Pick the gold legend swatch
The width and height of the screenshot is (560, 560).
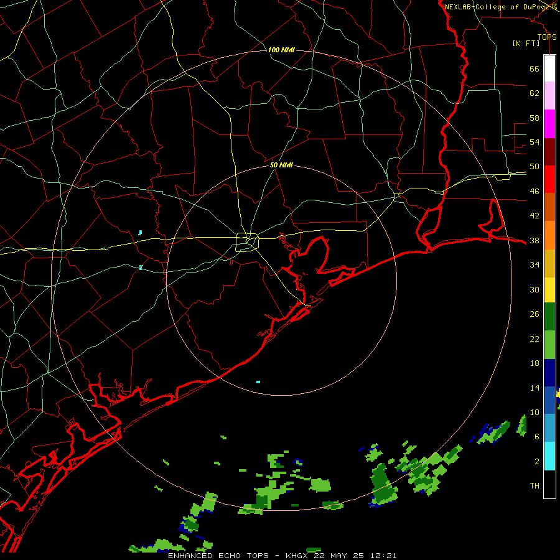click(x=549, y=263)
